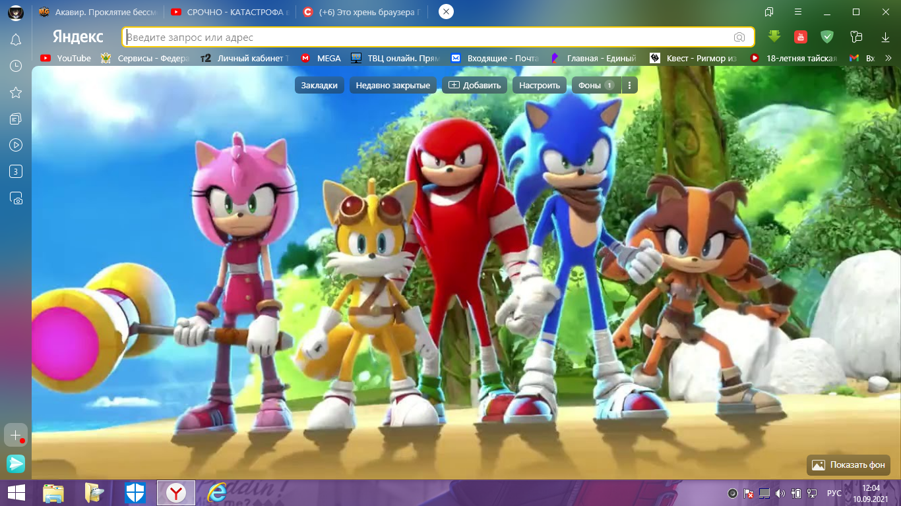The height and width of the screenshot is (506, 901).
Task: Click the Закладки button
Action: [319, 85]
